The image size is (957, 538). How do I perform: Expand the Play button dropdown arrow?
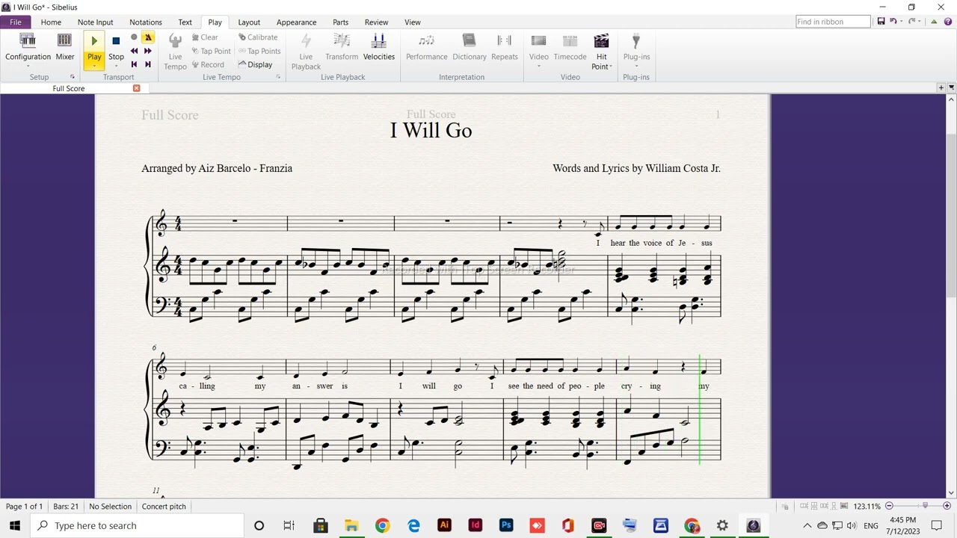tap(94, 66)
